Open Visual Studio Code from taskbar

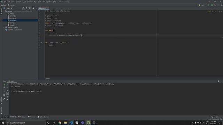pyautogui.click(x=71, y=123)
